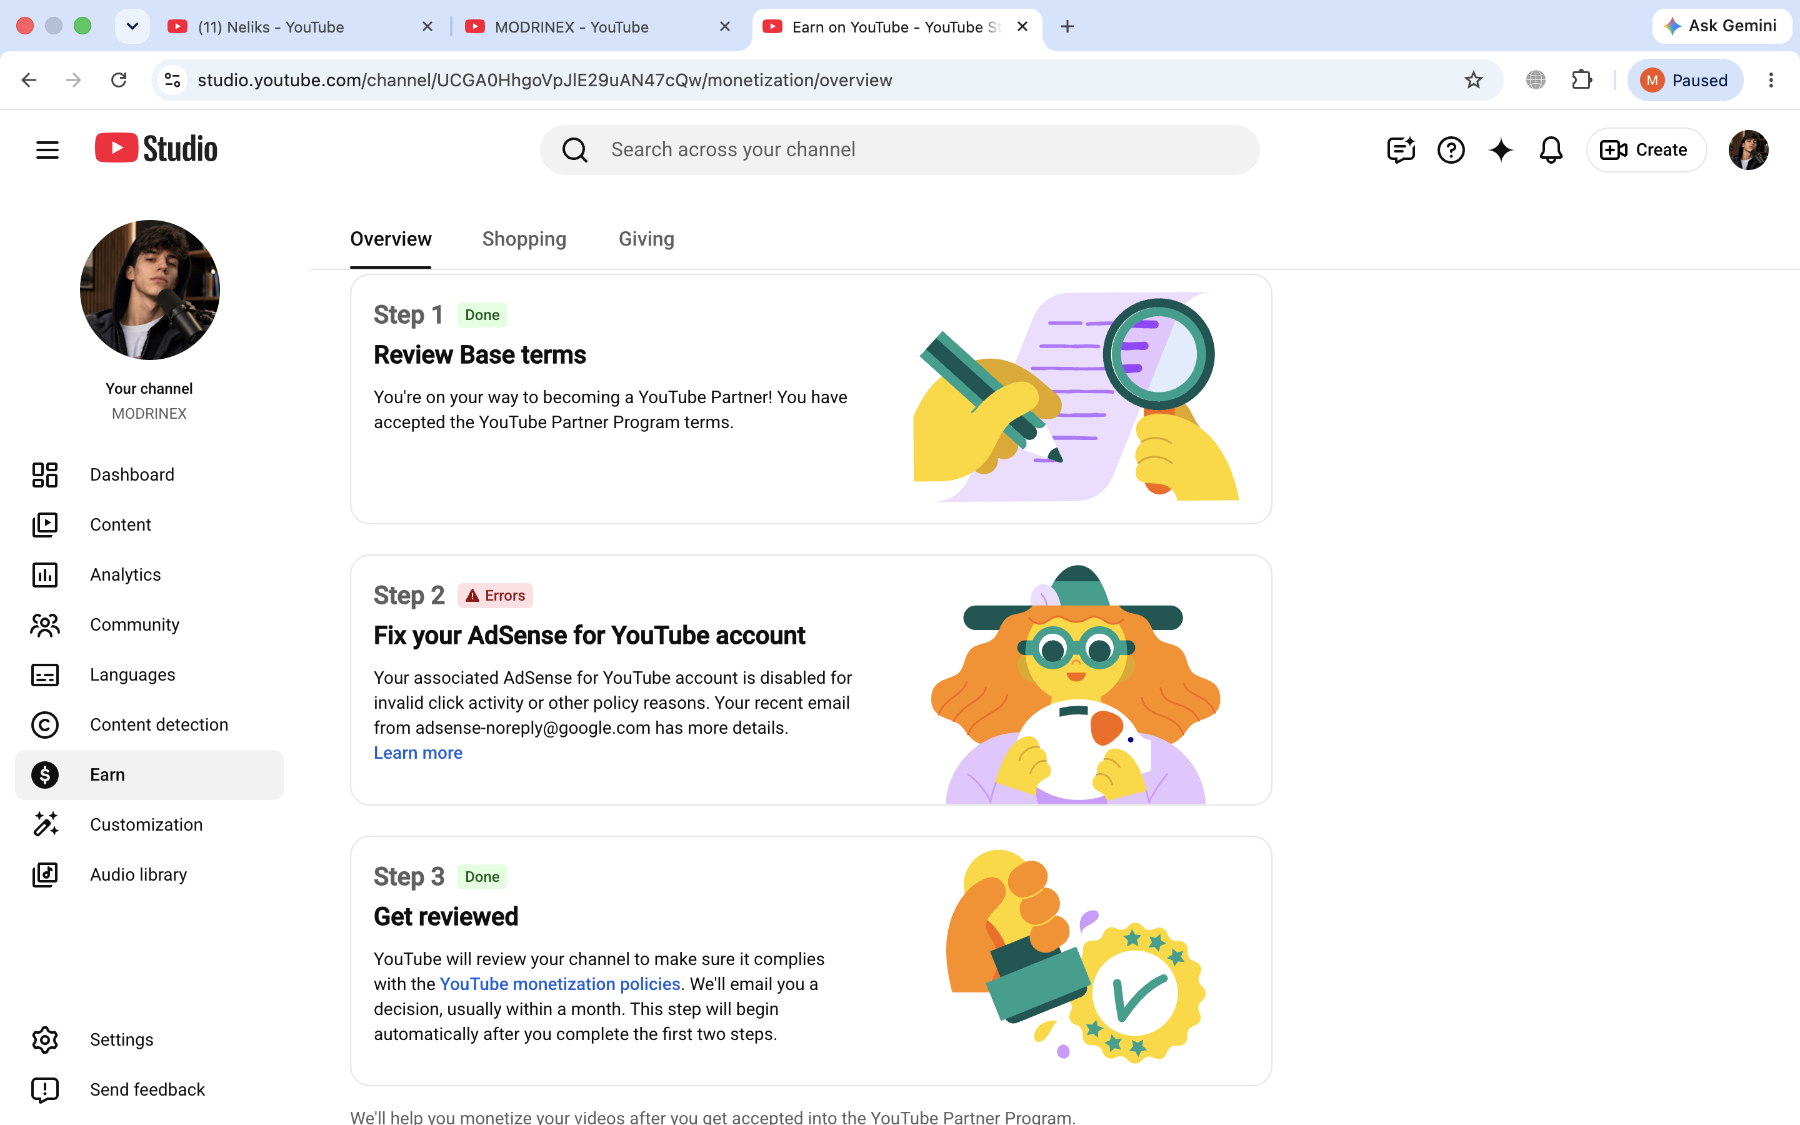Screen dimensions: 1800x1125
Task: Switch to the Overview tab
Action: pos(391,239)
